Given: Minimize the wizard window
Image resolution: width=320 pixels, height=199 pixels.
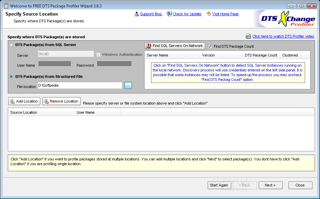Looking at the screenshot, I should click(292, 6).
